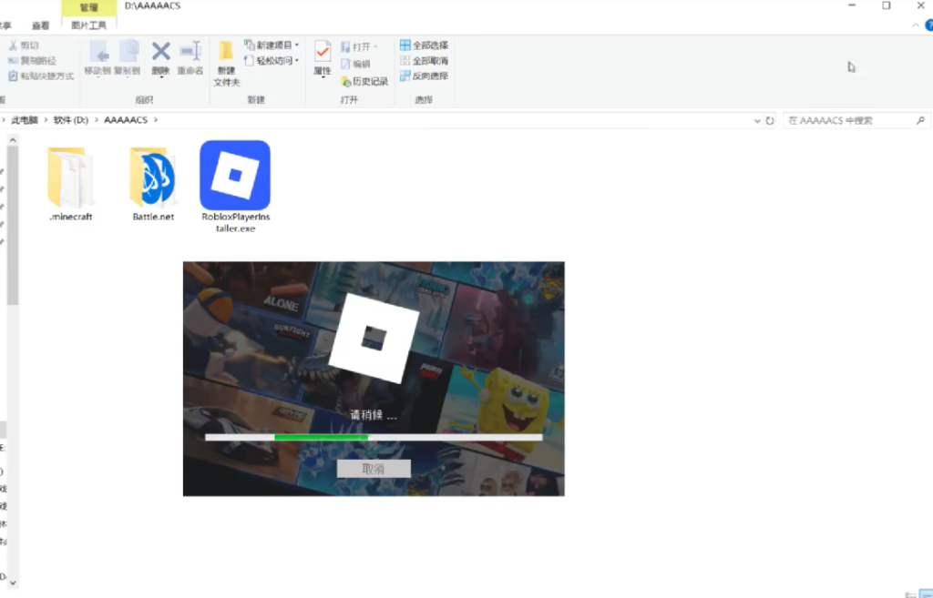Select the Battle.net folder
The image size is (933, 598).
[153, 184]
